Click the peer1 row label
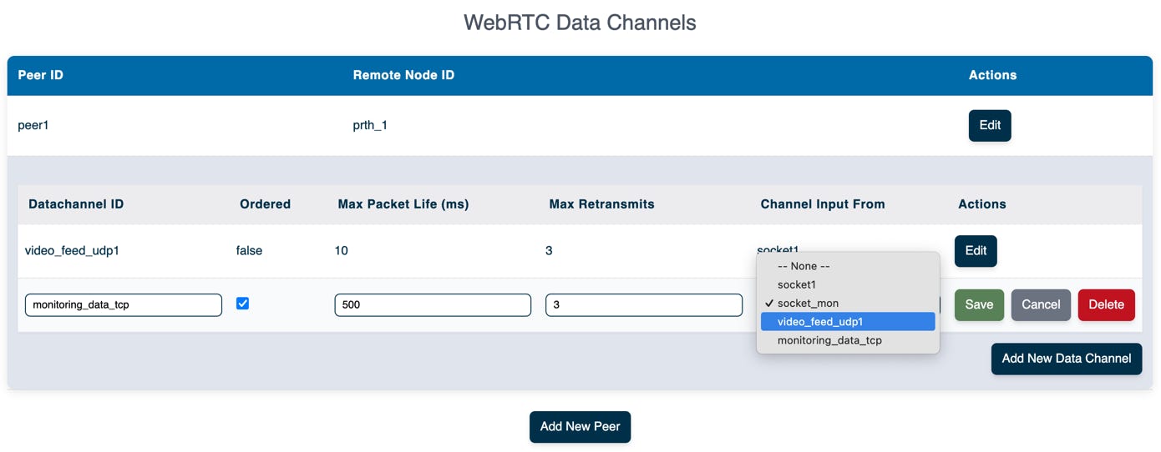1161x452 pixels. [x=33, y=125]
